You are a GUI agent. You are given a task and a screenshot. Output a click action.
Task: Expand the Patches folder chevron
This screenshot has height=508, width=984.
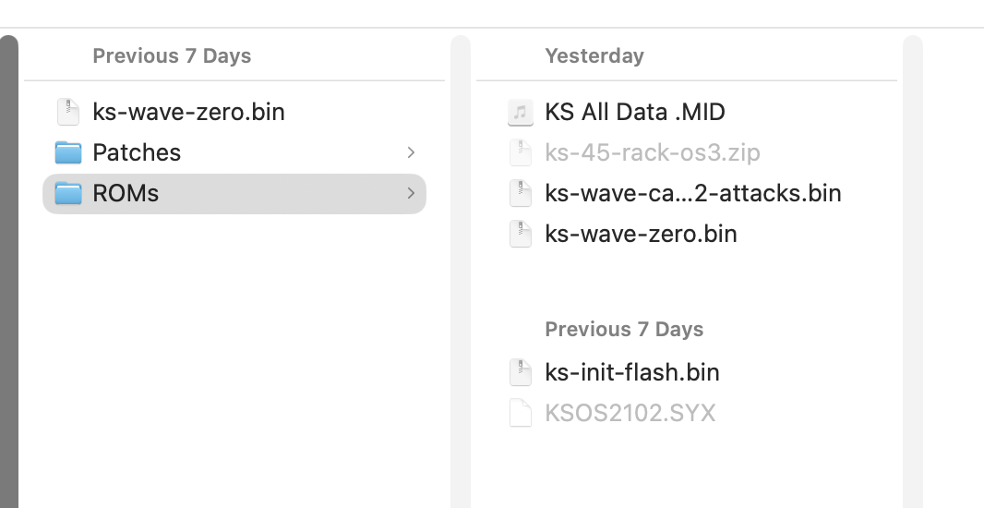pos(411,152)
